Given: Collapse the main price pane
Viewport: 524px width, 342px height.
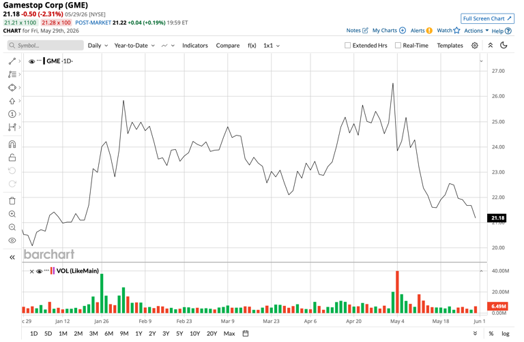Looking at the screenshot, I should (x=481, y=61).
